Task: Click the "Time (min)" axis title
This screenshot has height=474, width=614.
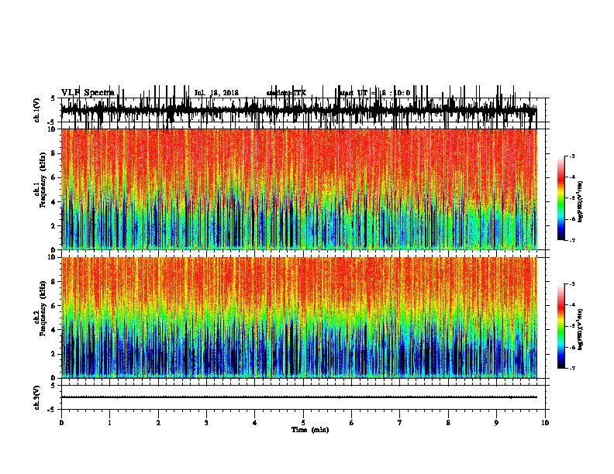Action: pyautogui.click(x=310, y=430)
